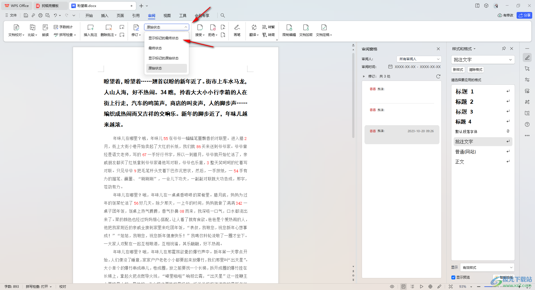Viewport: 535px width, 290px height.
Task: Select the comment dated 2023-10-20 09:26
Action: [x=402, y=134]
